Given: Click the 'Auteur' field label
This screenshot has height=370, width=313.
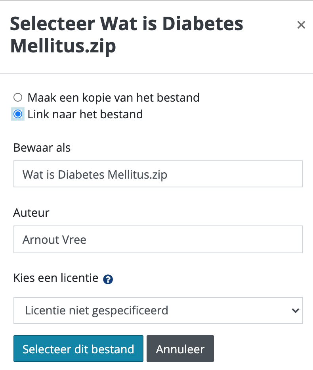Looking at the screenshot, I should click(x=31, y=213).
